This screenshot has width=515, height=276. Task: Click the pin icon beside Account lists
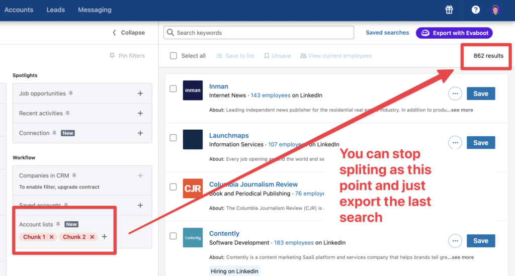click(58, 224)
